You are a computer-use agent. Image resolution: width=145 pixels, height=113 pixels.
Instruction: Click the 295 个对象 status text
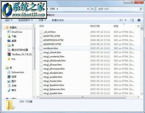click(x=26, y=102)
